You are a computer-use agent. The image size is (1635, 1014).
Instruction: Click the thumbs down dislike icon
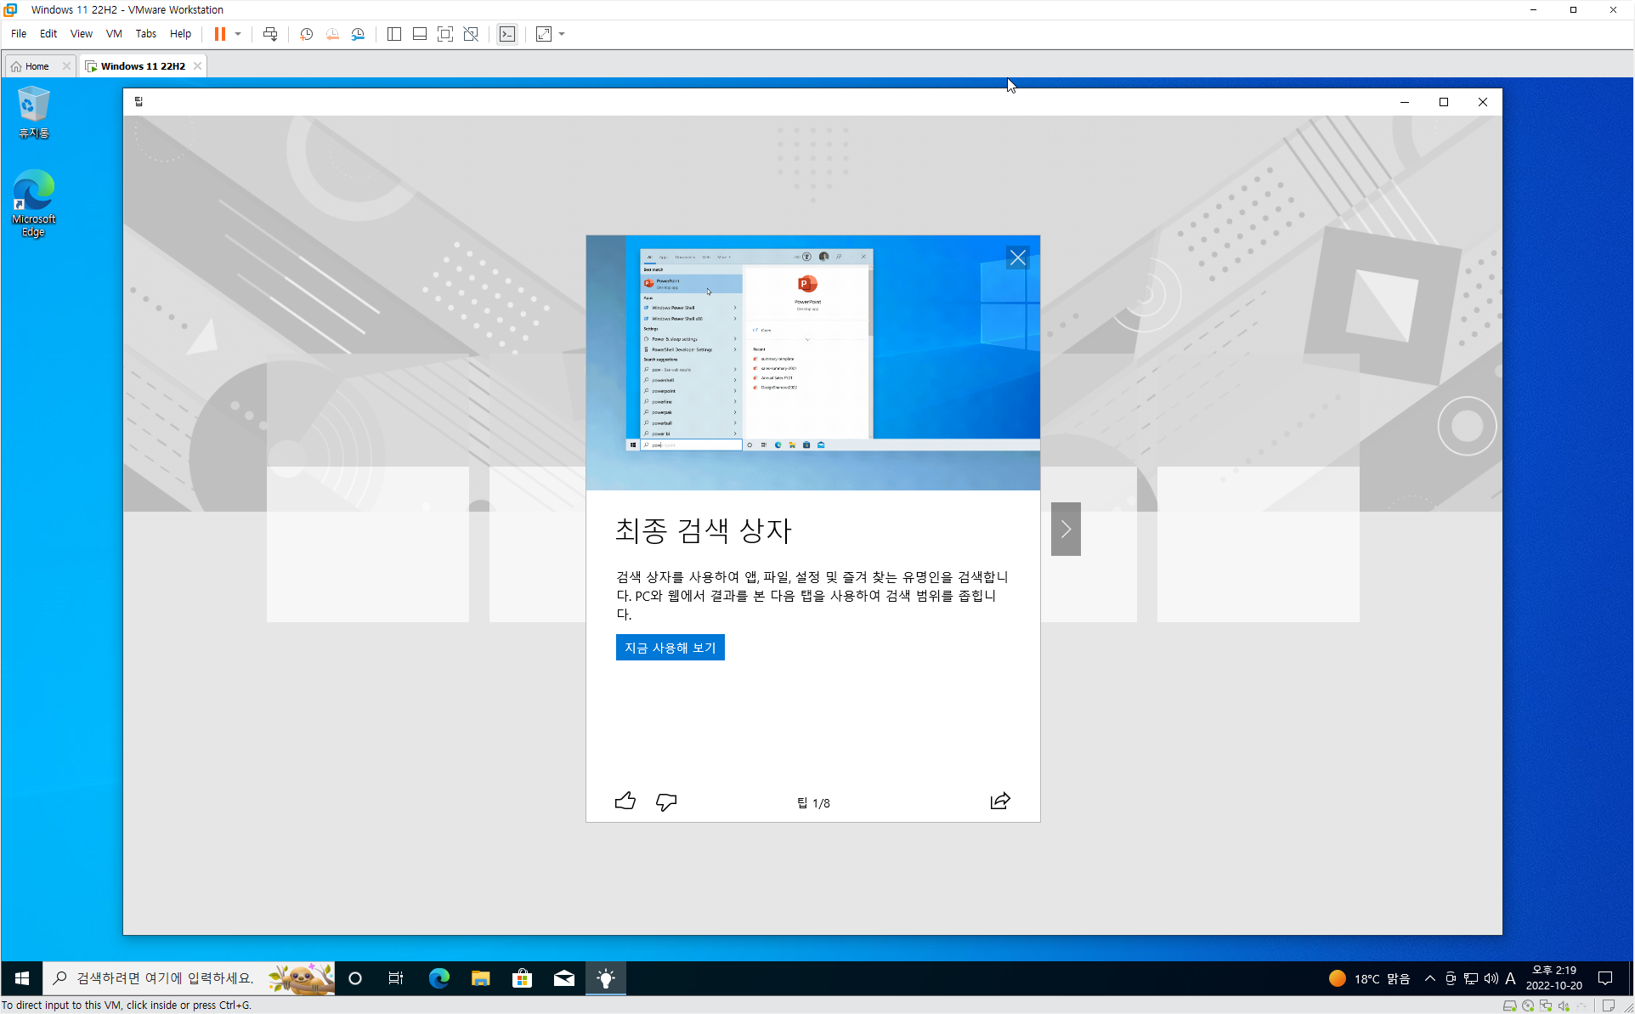666,801
